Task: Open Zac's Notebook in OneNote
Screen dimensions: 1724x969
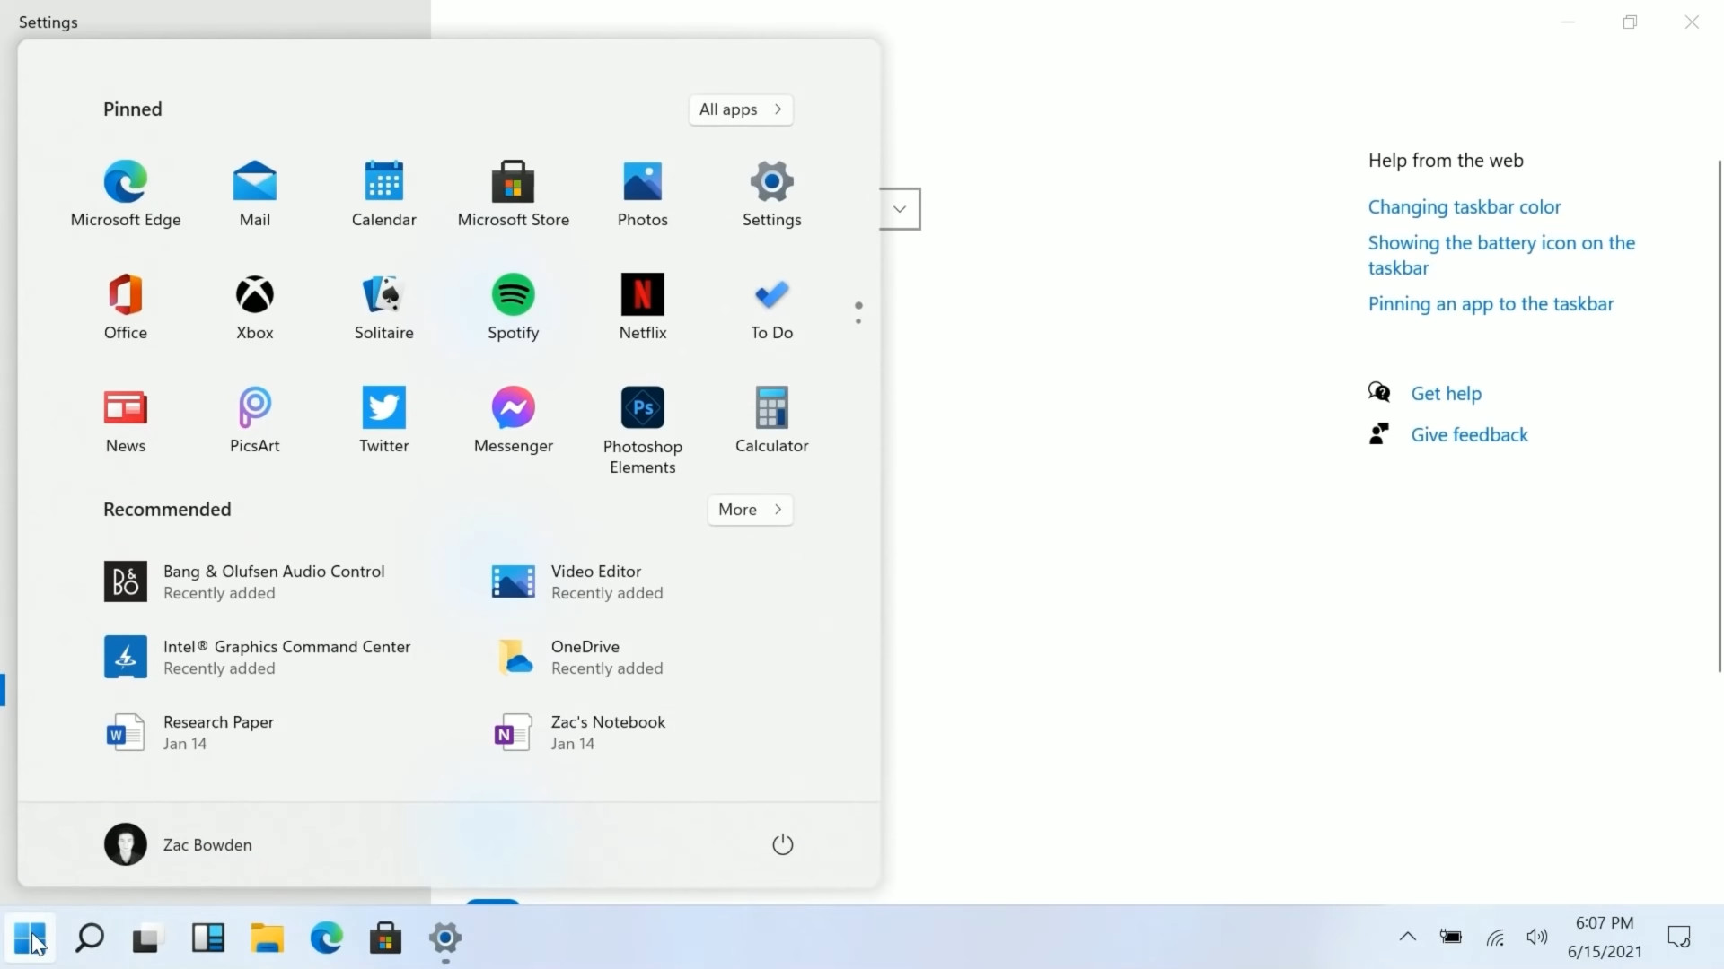Action: tap(579, 732)
